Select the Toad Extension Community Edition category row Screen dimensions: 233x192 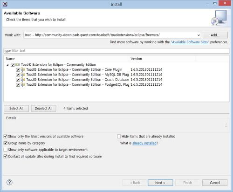[x=58, y=64]
